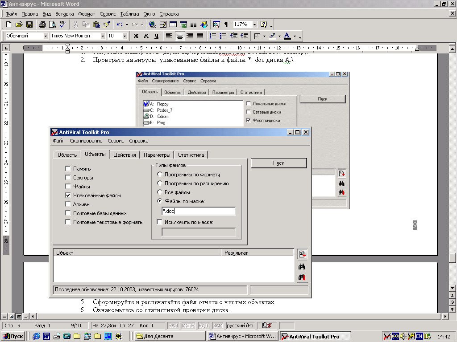Screen dimensions: 457x342
Task: Increase the paragraph indent
Action: click(244, 36)
